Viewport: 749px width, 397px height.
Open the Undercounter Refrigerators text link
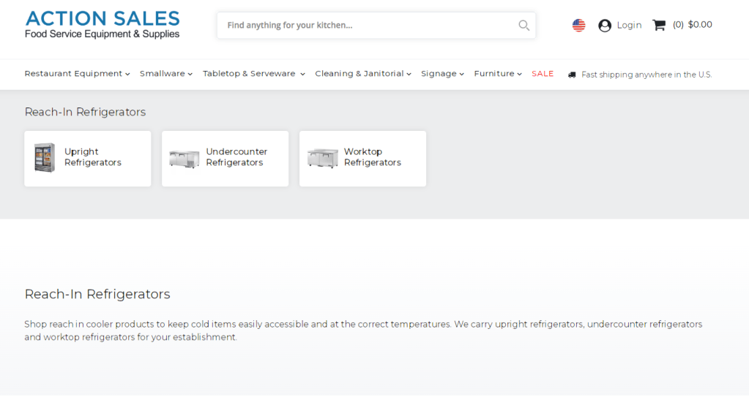(x=236, y=157)
